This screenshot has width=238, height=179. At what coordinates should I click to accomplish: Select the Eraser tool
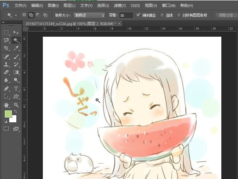[6, 72]
